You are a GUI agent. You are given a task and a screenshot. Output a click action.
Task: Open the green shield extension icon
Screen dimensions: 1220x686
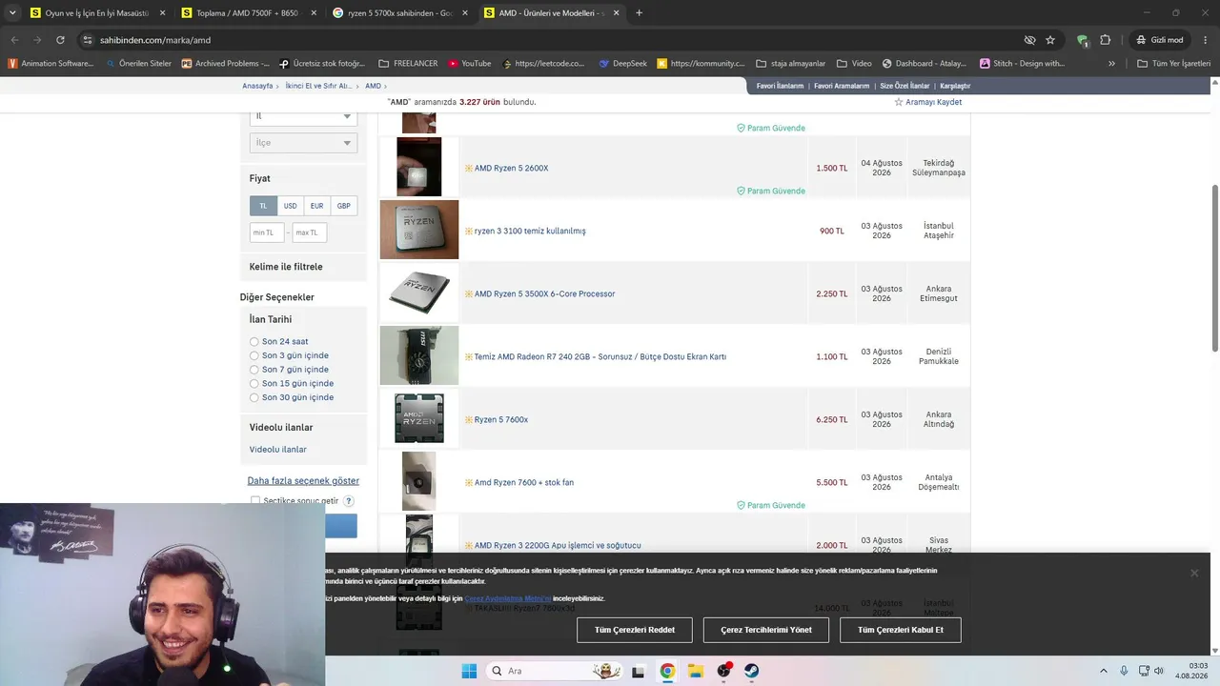tap(1083, 40)
